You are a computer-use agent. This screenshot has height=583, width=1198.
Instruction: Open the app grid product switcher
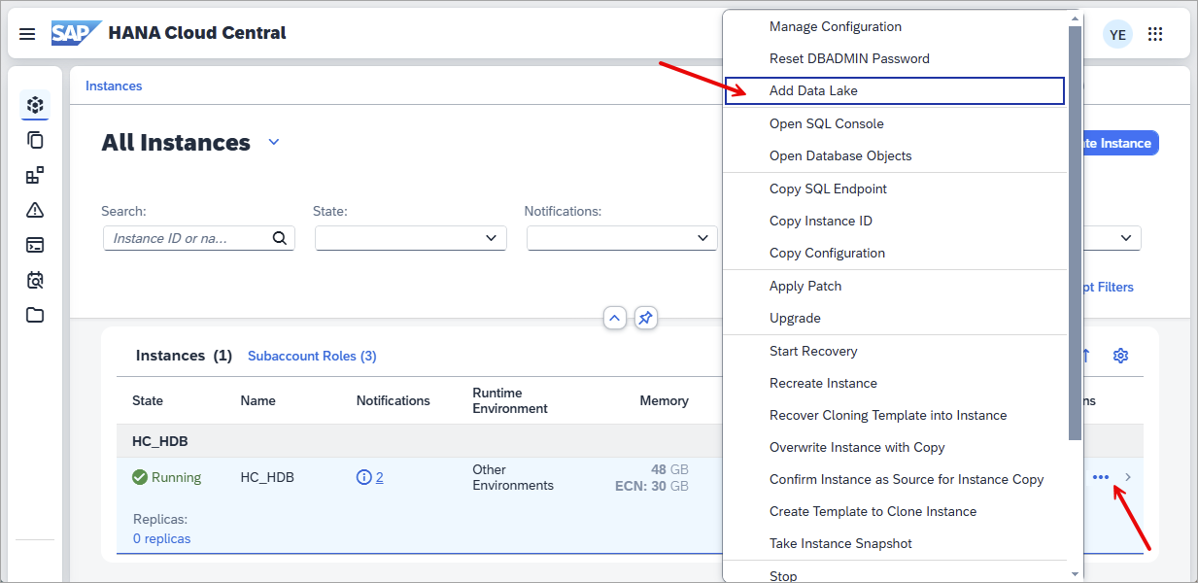1155,34
